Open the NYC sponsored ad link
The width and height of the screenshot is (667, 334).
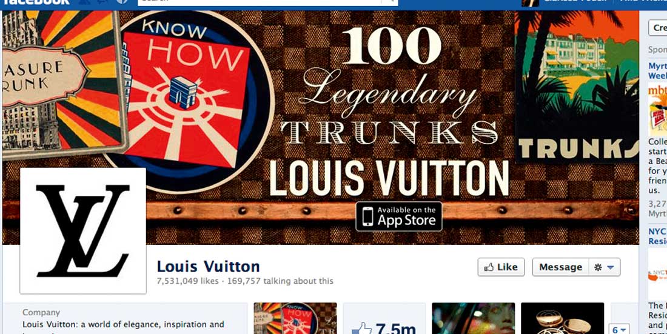pos(658,236)
